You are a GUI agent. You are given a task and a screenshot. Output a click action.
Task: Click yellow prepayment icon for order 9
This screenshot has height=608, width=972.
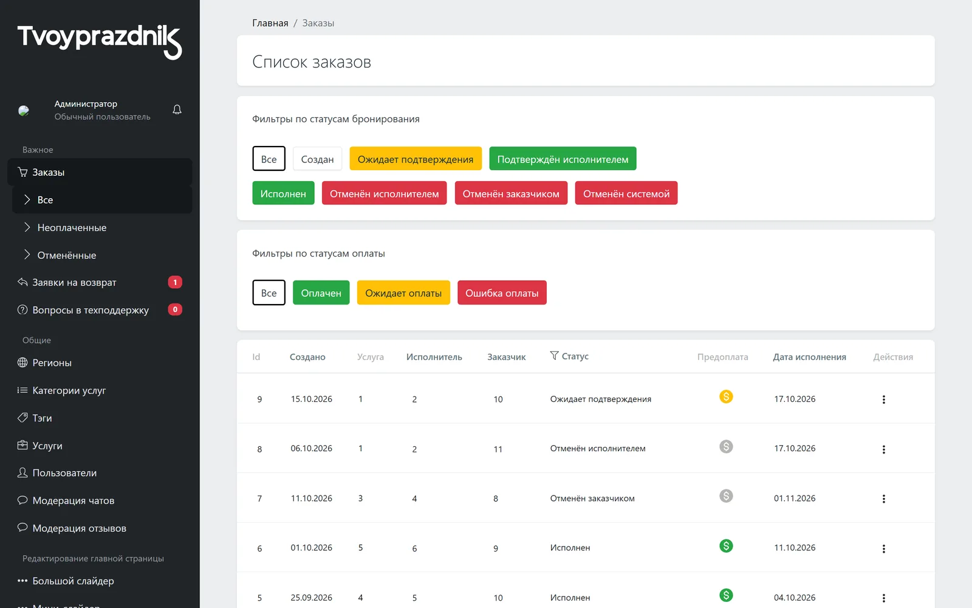pyautogui.click(x=726, y=396)
